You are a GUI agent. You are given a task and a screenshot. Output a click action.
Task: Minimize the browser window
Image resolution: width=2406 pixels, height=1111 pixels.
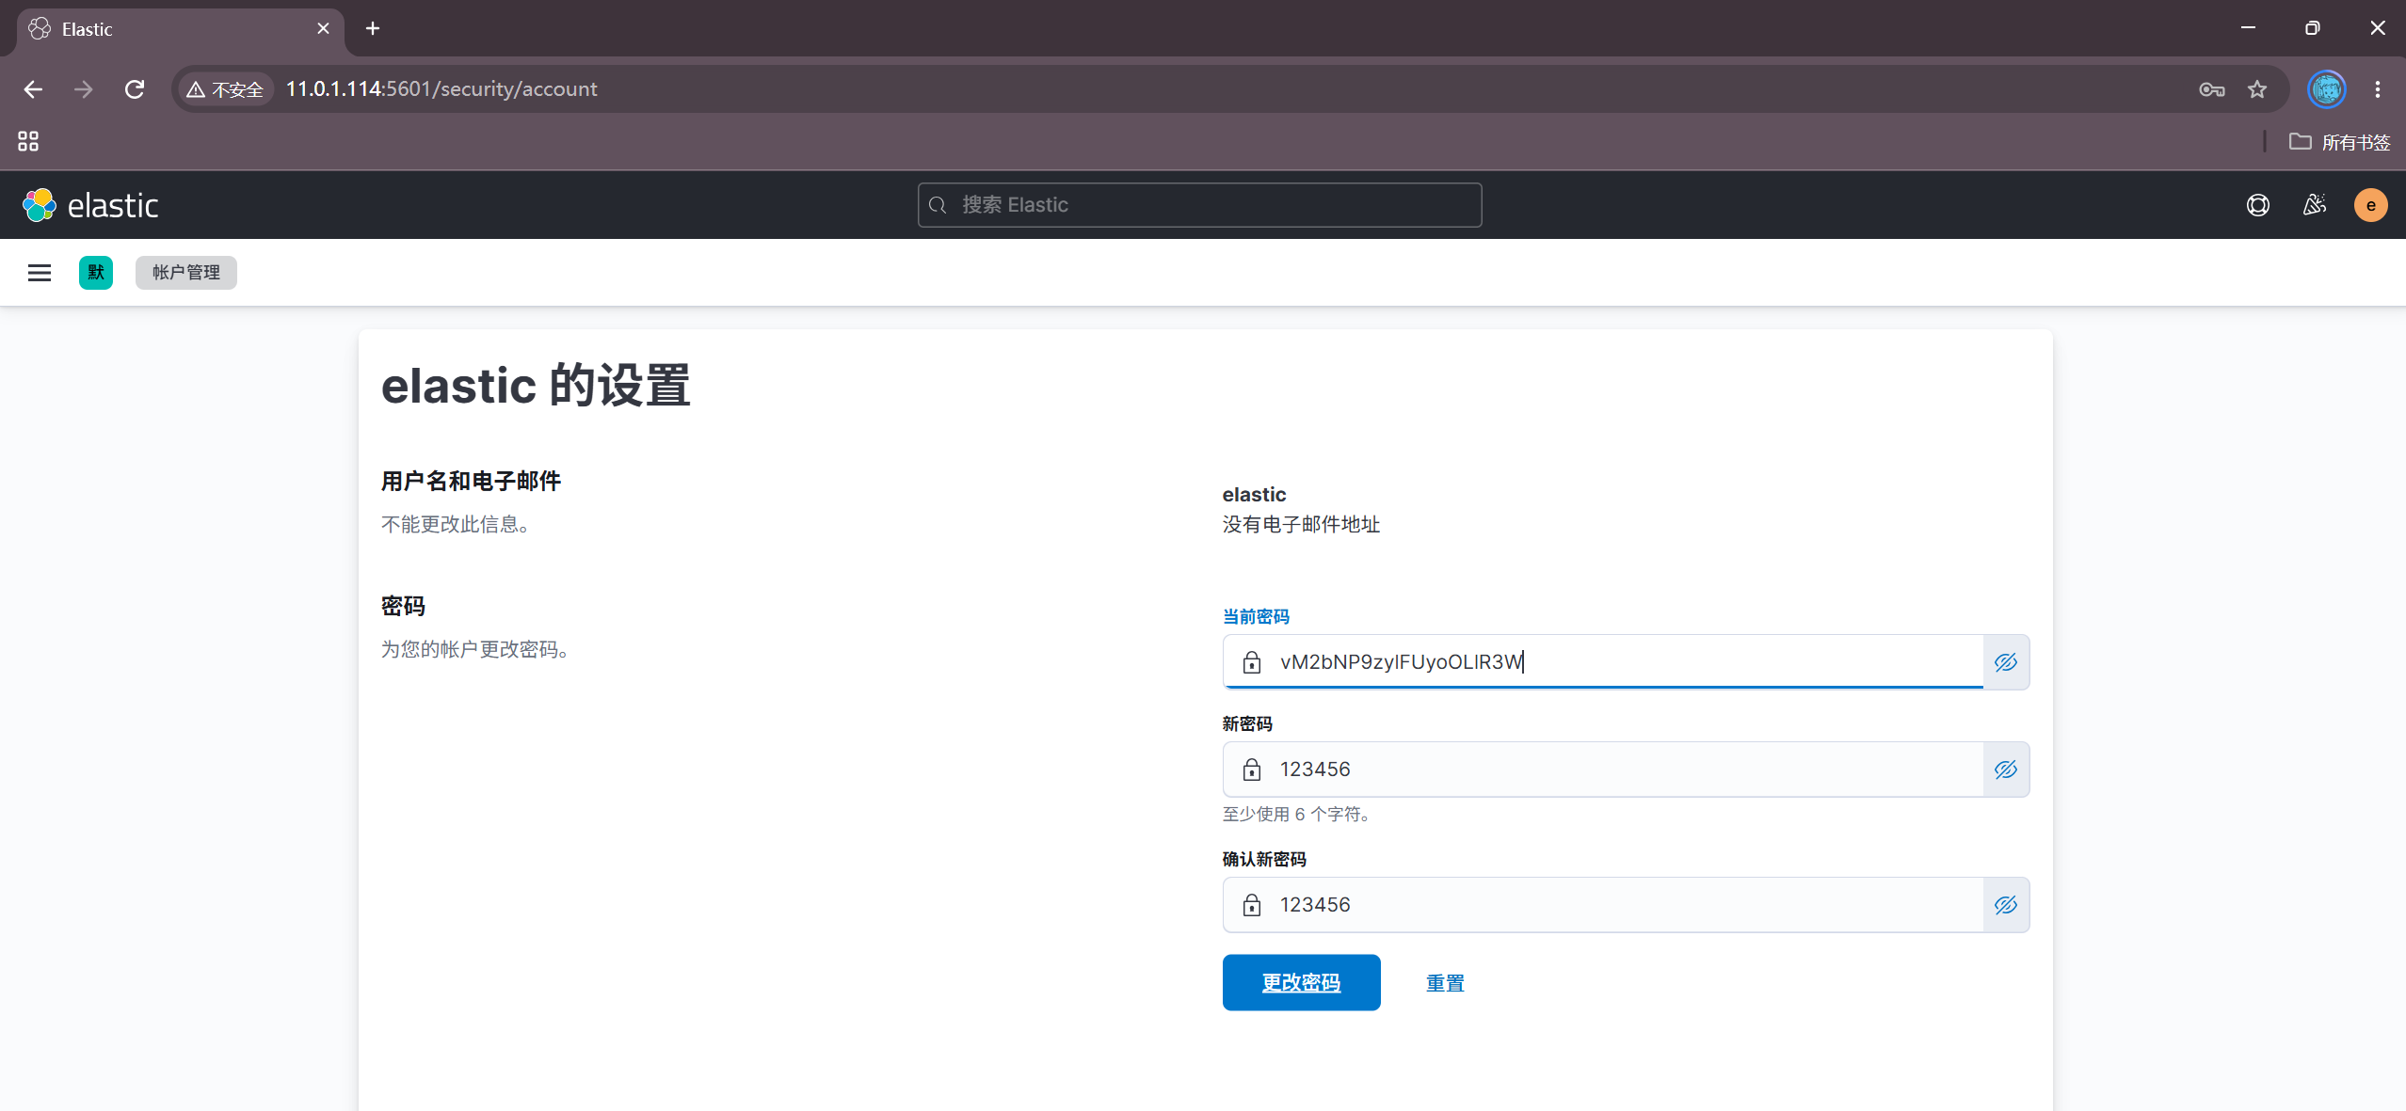point(2248,28)
